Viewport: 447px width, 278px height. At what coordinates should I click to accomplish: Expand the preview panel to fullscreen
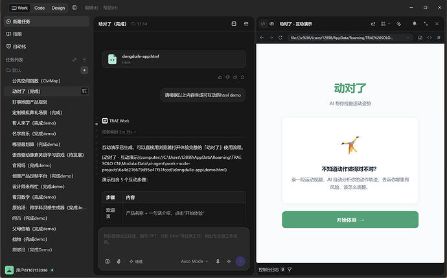(426, 24)
